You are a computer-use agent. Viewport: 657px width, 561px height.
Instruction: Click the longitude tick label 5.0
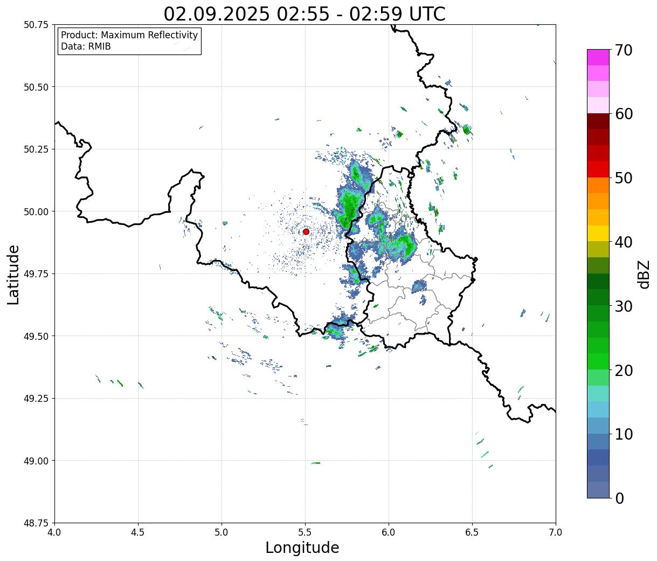[222, 532]
